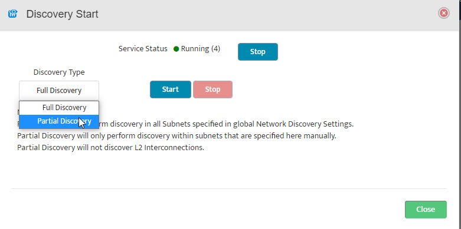Open the Discovery Type combo box
The height and width of the screenshot is (229, 461).
point(59,90)
